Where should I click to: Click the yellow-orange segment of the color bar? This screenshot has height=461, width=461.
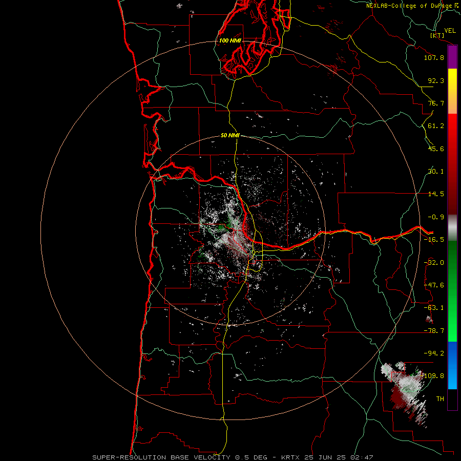[x=452, y=91]
